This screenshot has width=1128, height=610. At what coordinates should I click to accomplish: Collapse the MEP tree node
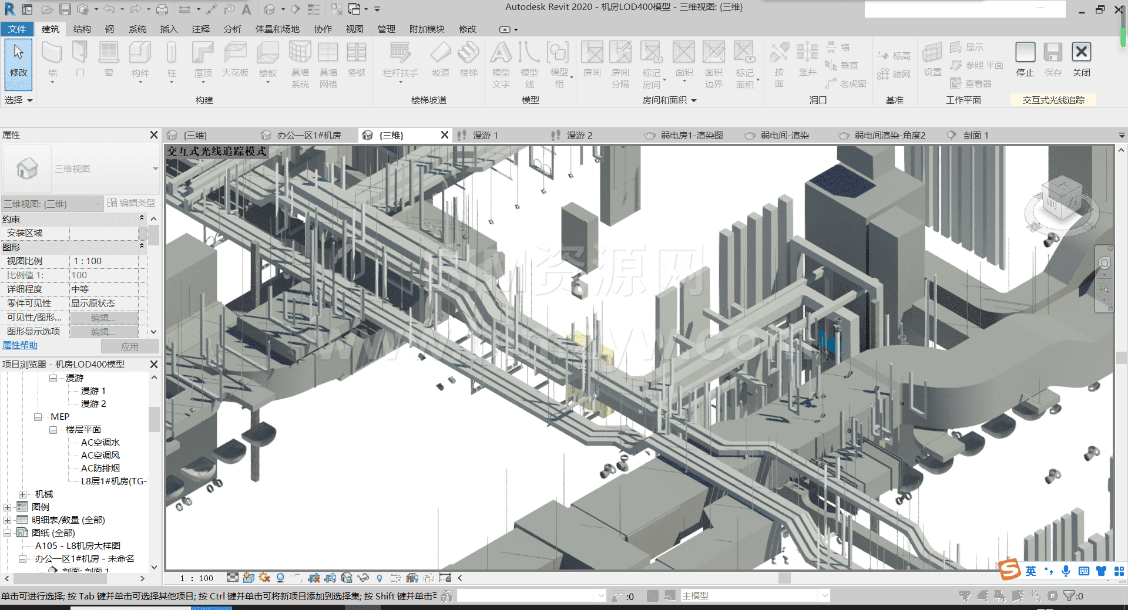(38, 417)
